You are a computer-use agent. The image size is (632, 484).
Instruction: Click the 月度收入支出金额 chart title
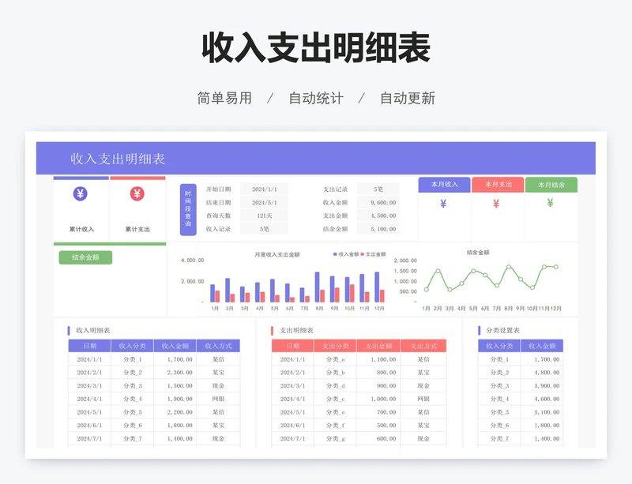pos(277,255)
